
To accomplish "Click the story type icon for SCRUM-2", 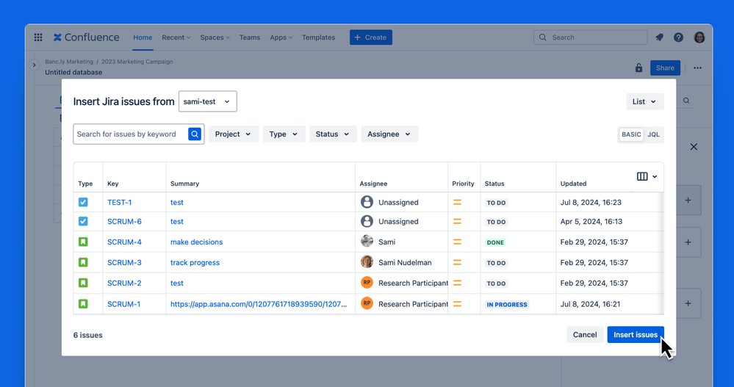I will point(83,283).
